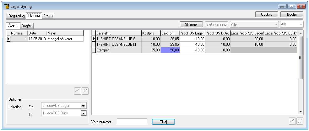Expand the second Alle filter dropdown
Viewport: 309px width, 131px height.
[x=301, y=24]
